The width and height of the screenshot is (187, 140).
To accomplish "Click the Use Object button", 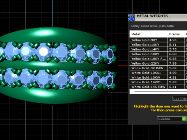I will (180, 98).
